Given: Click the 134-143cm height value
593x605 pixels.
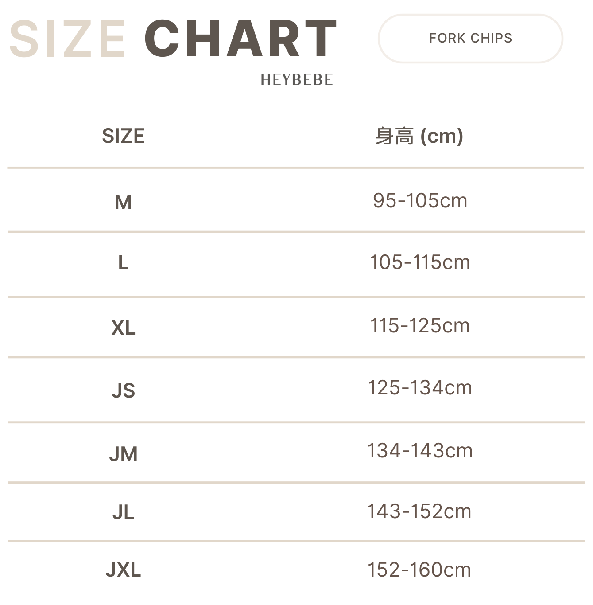Looking at the screenshot, I should point(420,451).
